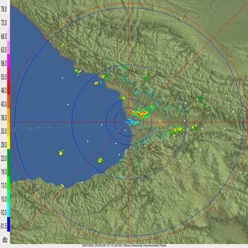
Task: Click the radar center where crosshairs intersect
Action: [129, 122]
